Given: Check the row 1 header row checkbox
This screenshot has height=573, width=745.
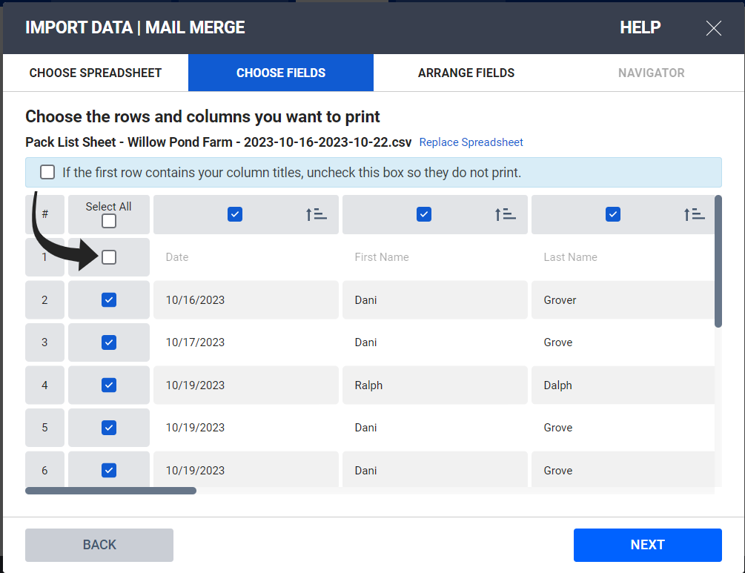Looking at the screenshot, I should (109, 257).
